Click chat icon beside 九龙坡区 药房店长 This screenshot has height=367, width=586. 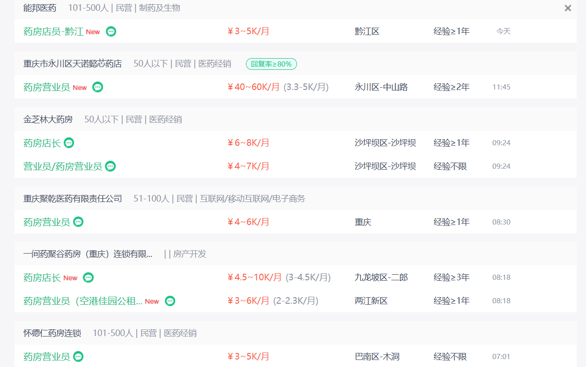[88, 277]
